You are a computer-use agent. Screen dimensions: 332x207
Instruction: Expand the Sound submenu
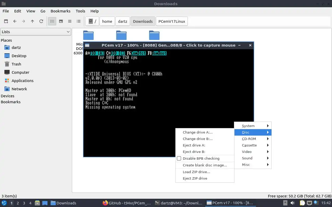[x=253, y=158]
